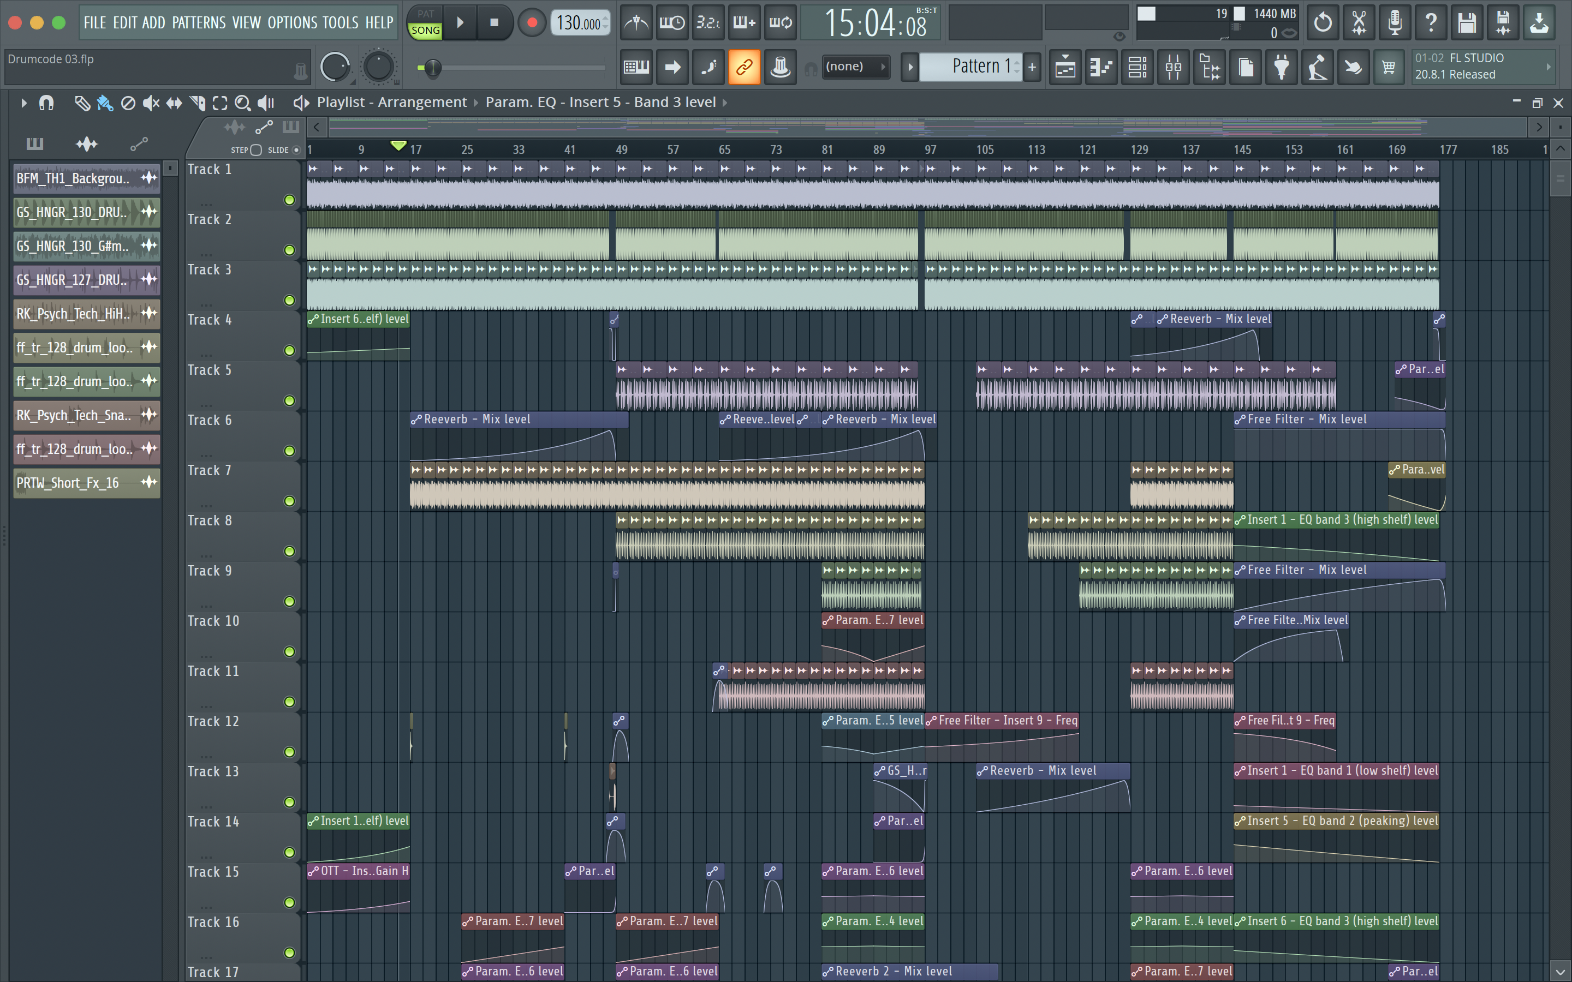Select the Select tool in Playlist
This screenshot has width=1572, height=982.
click(x=220, y=103)
